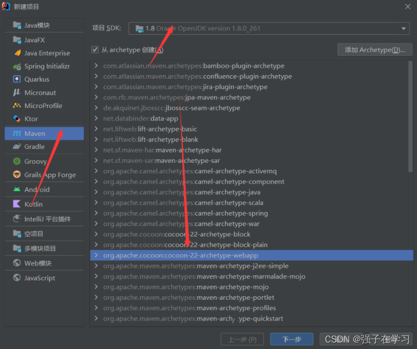Expand net.databinder:data-app row
This screenshot has width=417, height=349.
[96, 118]
